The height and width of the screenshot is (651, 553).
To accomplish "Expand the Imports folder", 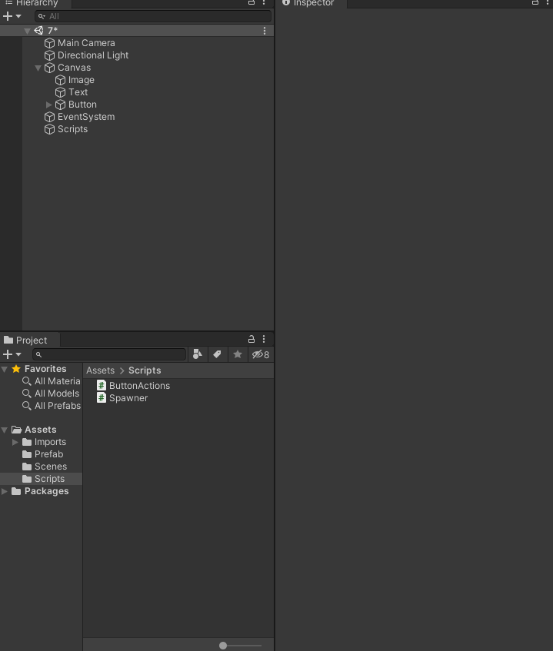I will click(15, 442).
